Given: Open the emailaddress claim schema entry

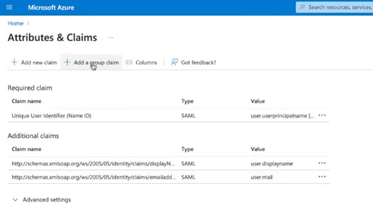Looking at the screenshot, I should click(93, 177).
